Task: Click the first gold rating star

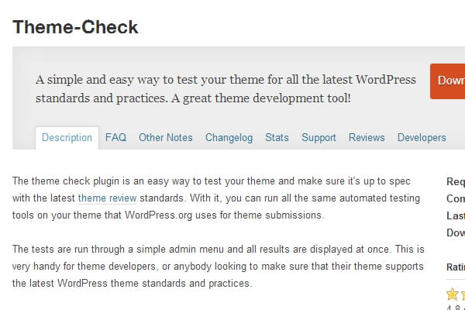Action: point(453,294)
